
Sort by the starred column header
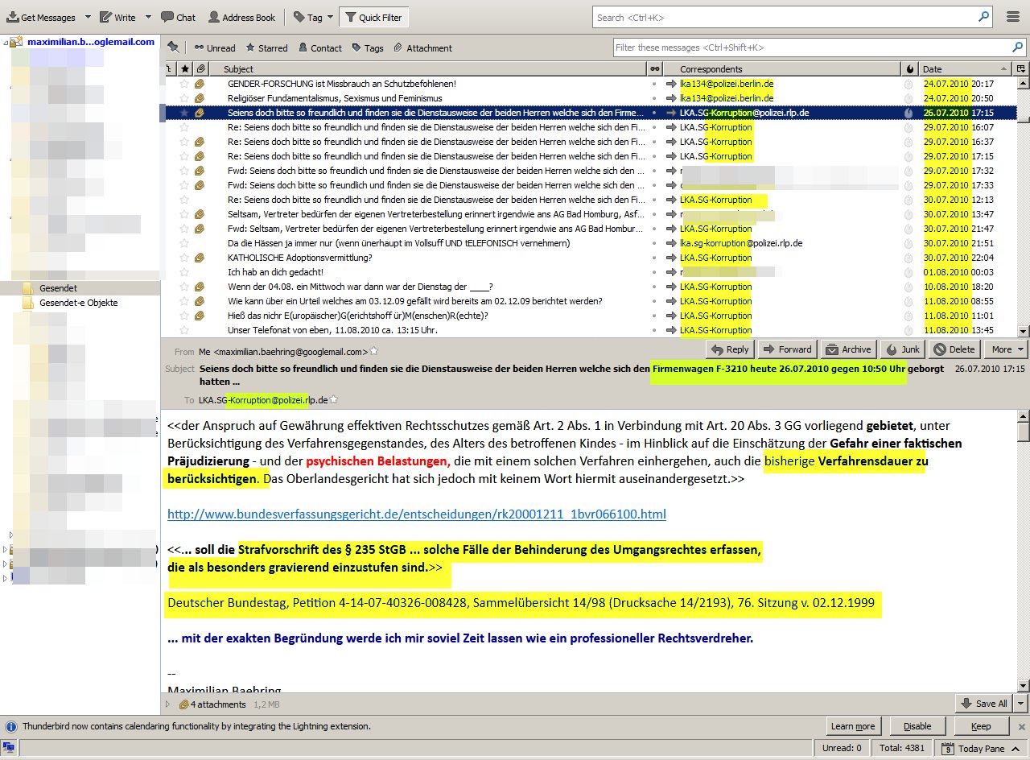point(185,69)
